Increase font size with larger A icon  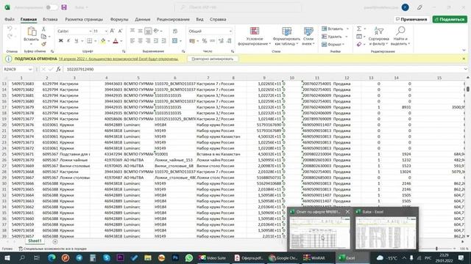point(113,31)
